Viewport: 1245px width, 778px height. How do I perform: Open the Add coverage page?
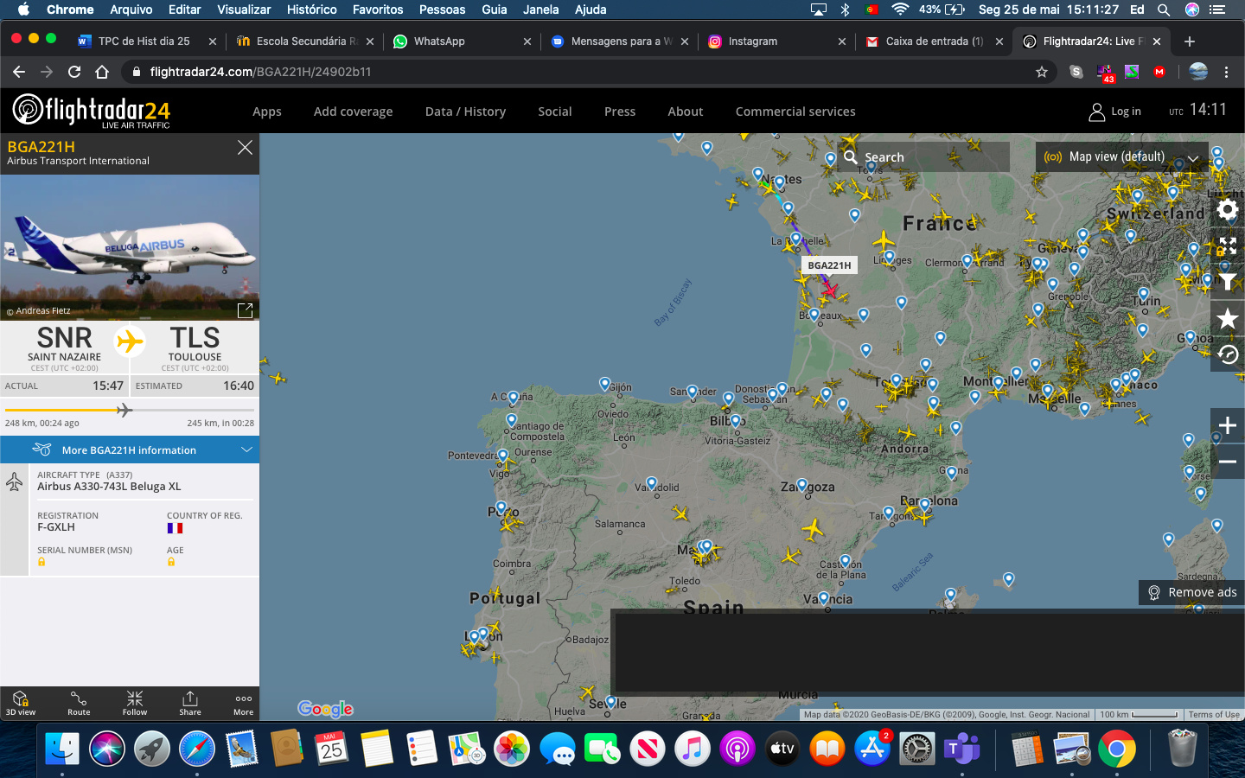click(353, 112)
